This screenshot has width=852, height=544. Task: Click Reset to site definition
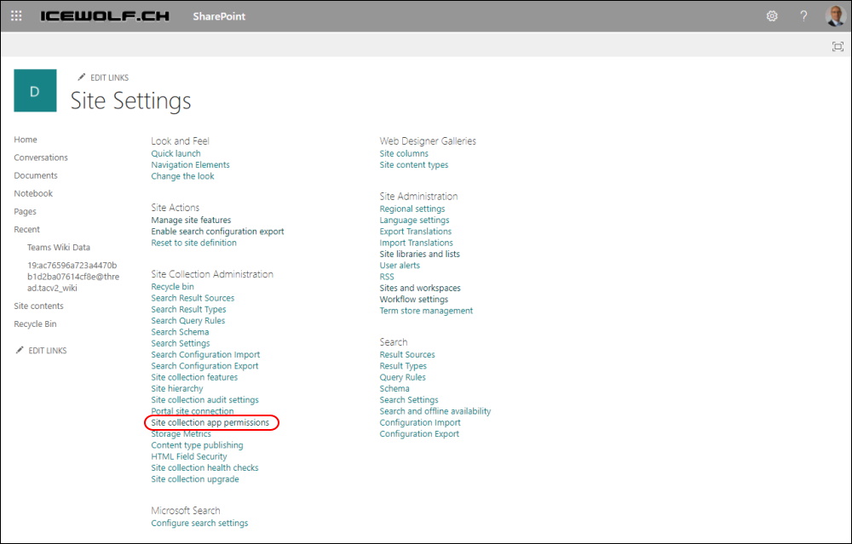click(x=194, y=243)
